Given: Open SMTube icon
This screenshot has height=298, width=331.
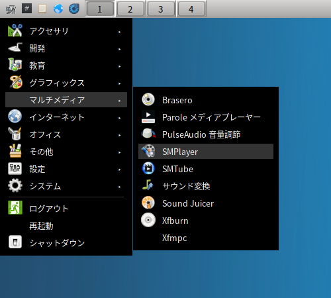Looking at the screenshot, I should [x=148, y=168].
